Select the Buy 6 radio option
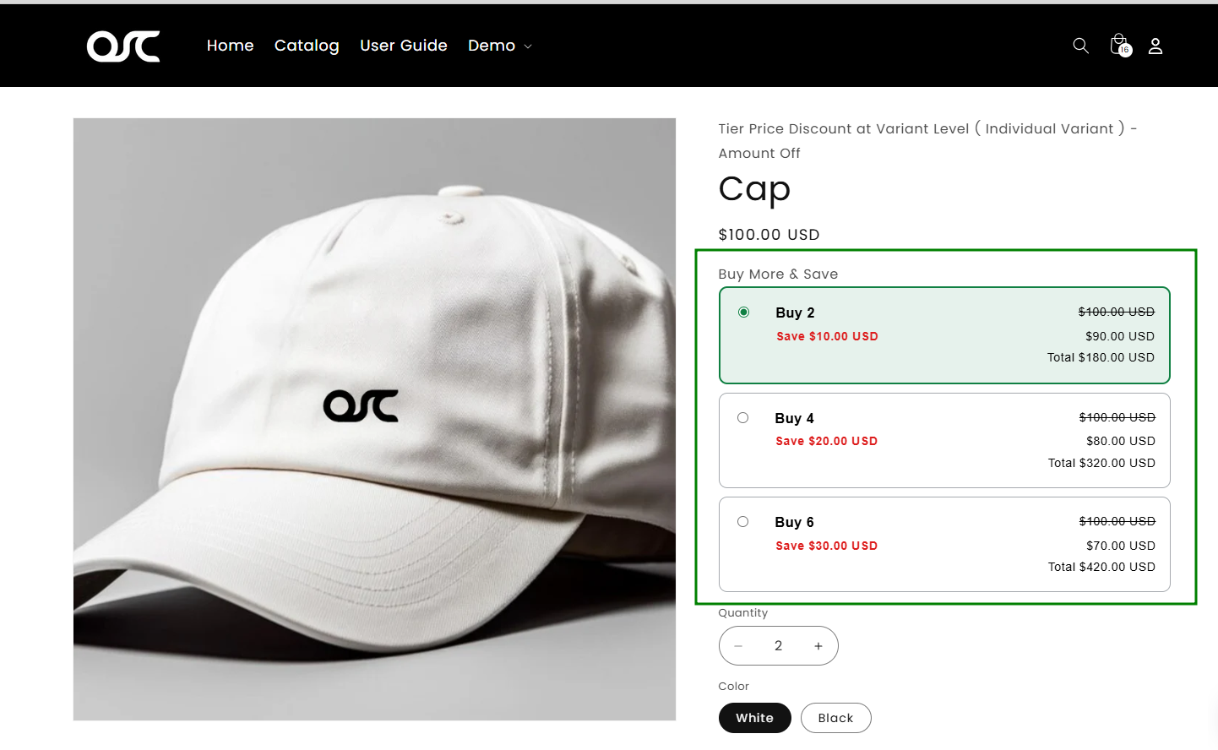This screenshot has width=1218, height=750. pos(742,522)
